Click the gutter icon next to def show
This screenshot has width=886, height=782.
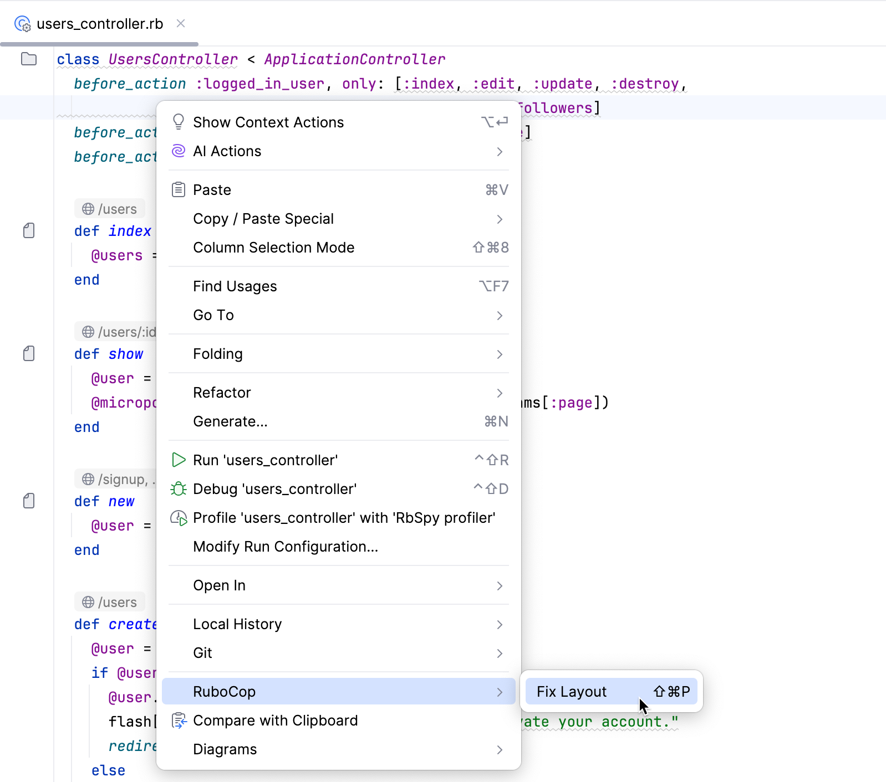tap(29, 354)
